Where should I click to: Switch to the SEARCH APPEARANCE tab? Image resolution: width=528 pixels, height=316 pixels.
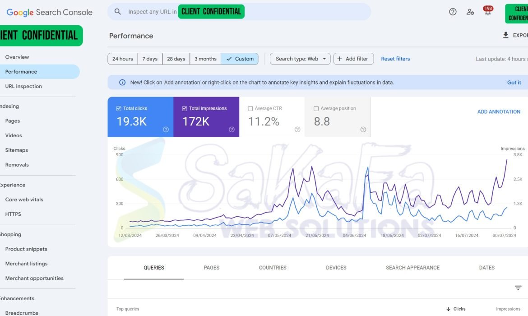tap(412, 268)
